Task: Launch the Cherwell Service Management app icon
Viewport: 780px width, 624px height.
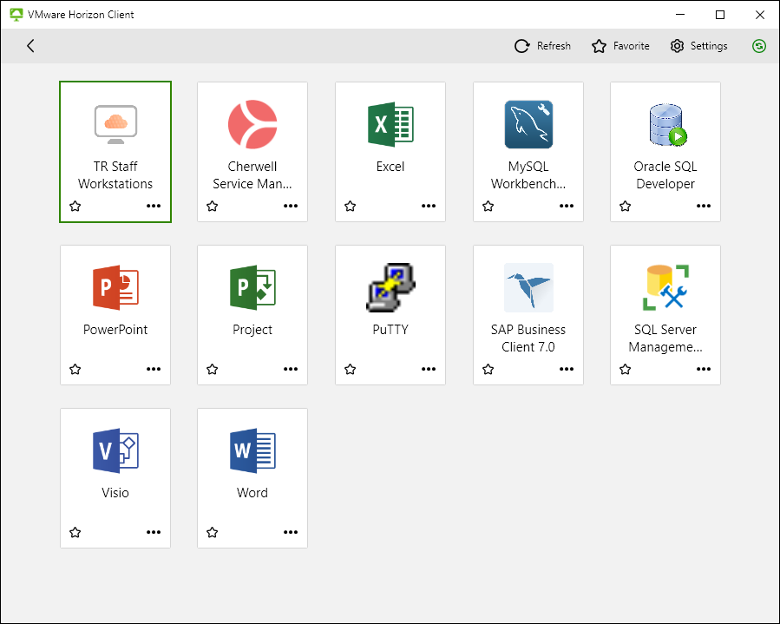Action: click(x=252, y=124)
